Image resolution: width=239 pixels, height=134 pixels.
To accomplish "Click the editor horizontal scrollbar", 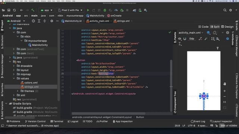I will point(108,114).
